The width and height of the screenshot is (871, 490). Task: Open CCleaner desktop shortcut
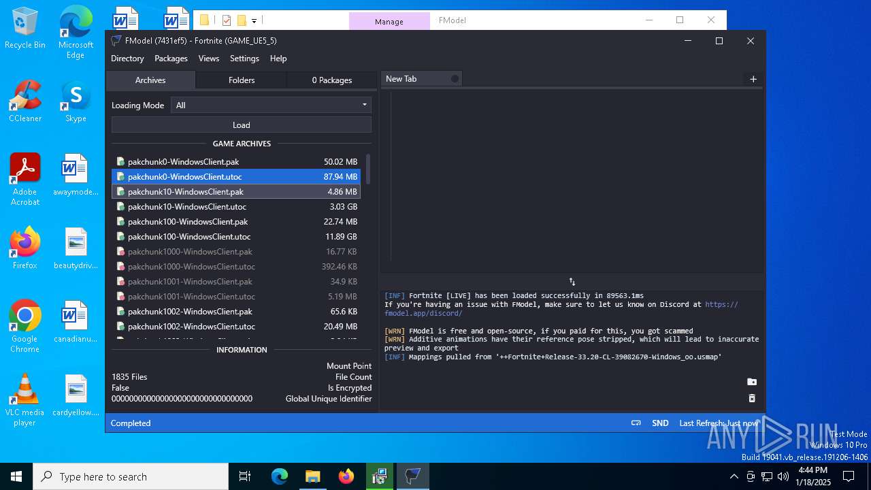coord(25,101)
